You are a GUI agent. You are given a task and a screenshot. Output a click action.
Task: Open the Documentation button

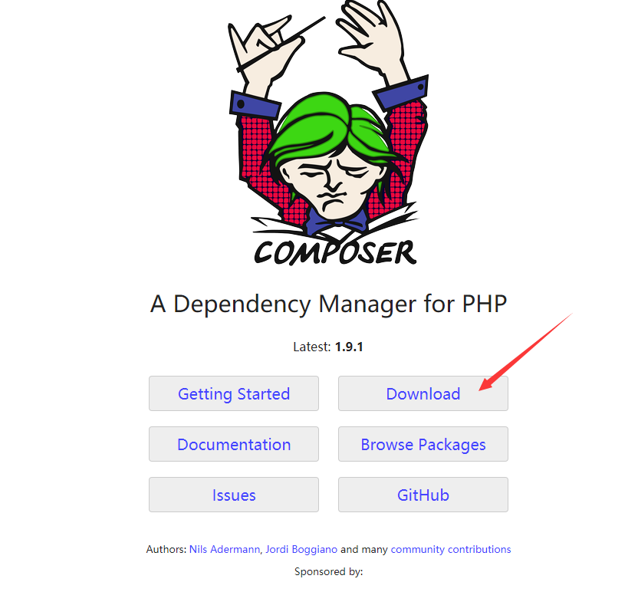coord(234,444)
